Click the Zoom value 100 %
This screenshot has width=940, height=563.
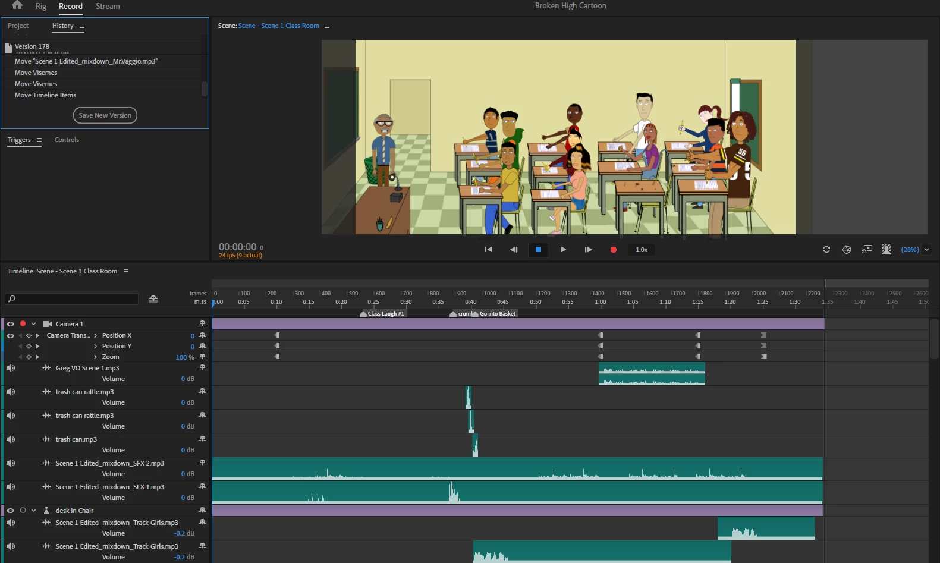coord(185,357)
